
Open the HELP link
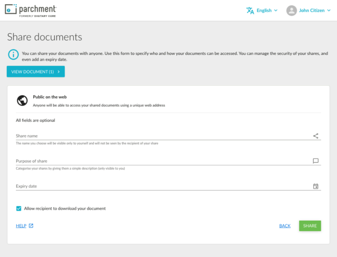coord(21,226)
